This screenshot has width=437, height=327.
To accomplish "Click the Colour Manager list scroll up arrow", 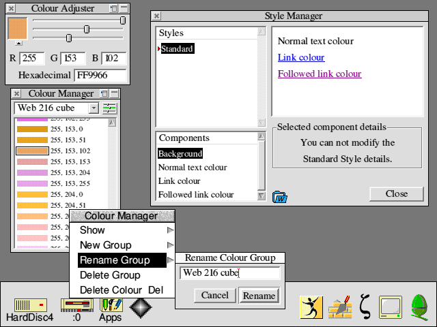I will click(x=112, y=123).
